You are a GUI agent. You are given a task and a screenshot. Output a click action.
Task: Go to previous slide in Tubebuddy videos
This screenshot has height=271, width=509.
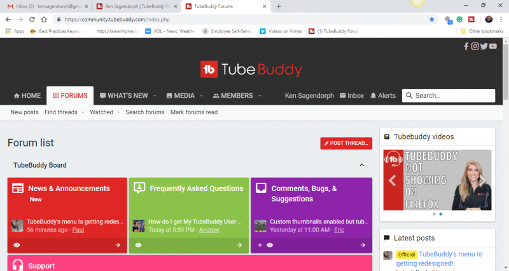[x=393, y=180]
